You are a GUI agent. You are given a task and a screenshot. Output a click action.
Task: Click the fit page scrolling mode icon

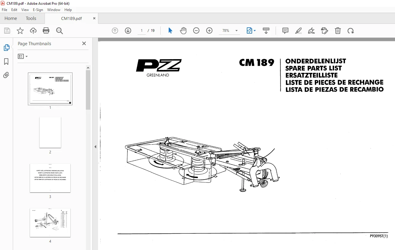(249, 31)
